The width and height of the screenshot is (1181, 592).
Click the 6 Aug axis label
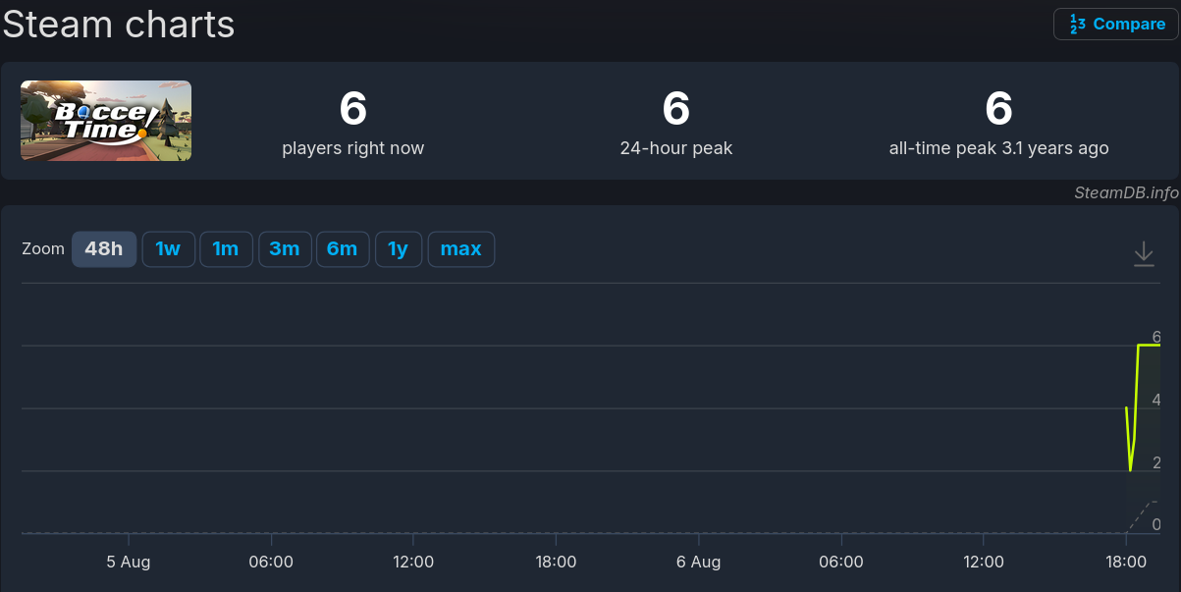699,562
